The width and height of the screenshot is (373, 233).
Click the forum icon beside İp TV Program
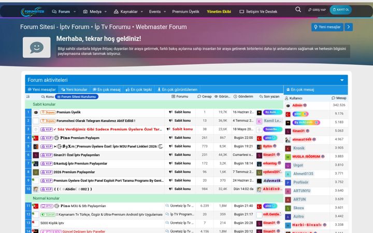167,214
